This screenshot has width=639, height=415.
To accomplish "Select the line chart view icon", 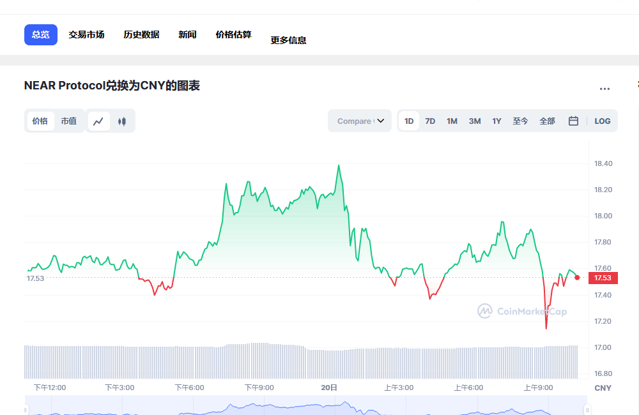I will pos(98,121).
